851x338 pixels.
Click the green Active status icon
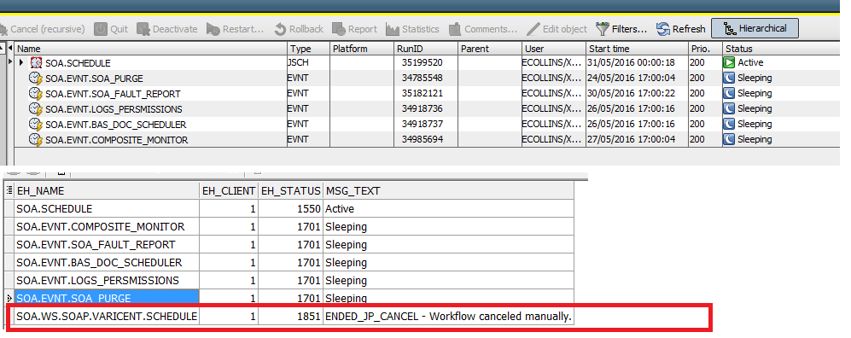[729, 62]
